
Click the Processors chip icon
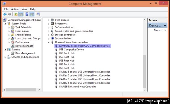click(52, 24)
